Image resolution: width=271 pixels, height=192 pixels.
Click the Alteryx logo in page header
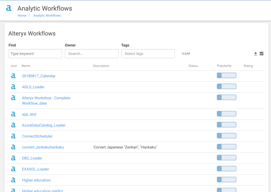[x=9, y=8]
